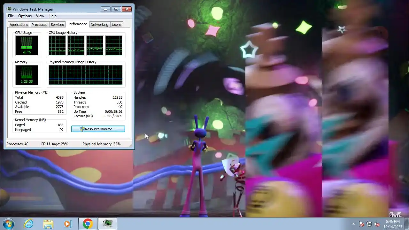
Task: Click the Available value 2776
Action: [x=60, y=107]
